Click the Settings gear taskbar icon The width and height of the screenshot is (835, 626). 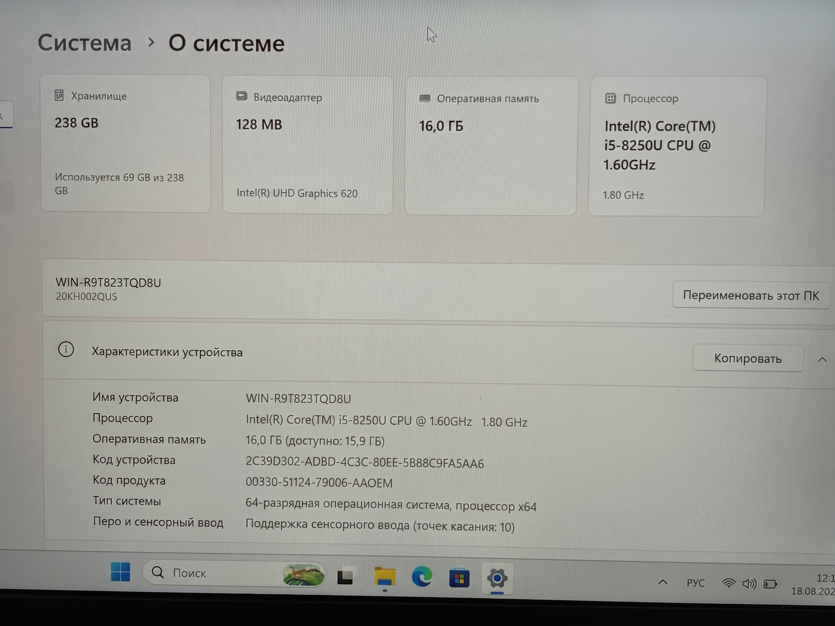pos(497,578)
